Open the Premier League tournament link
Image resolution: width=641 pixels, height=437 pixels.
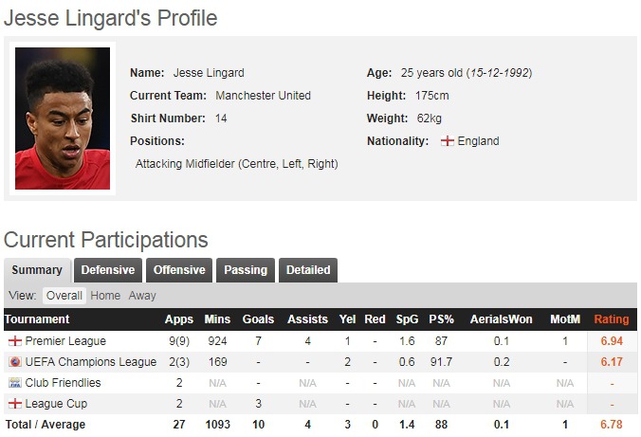click(65, 340)
